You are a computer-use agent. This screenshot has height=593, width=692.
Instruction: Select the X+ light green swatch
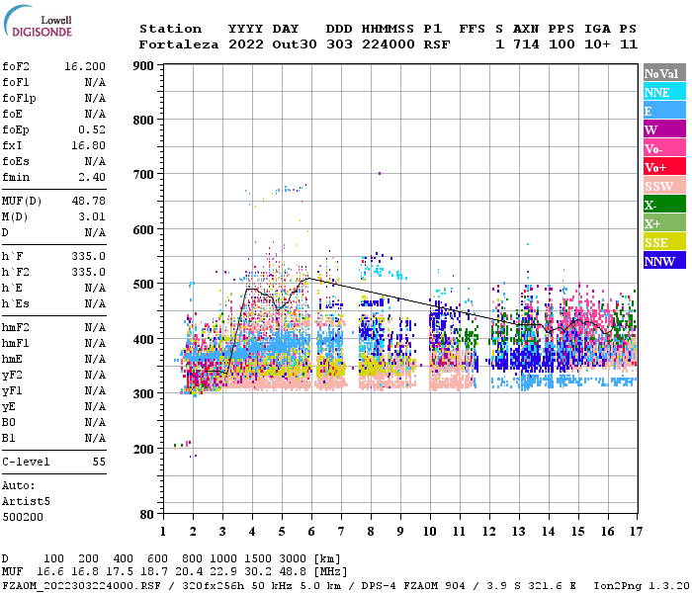(664, 222)
